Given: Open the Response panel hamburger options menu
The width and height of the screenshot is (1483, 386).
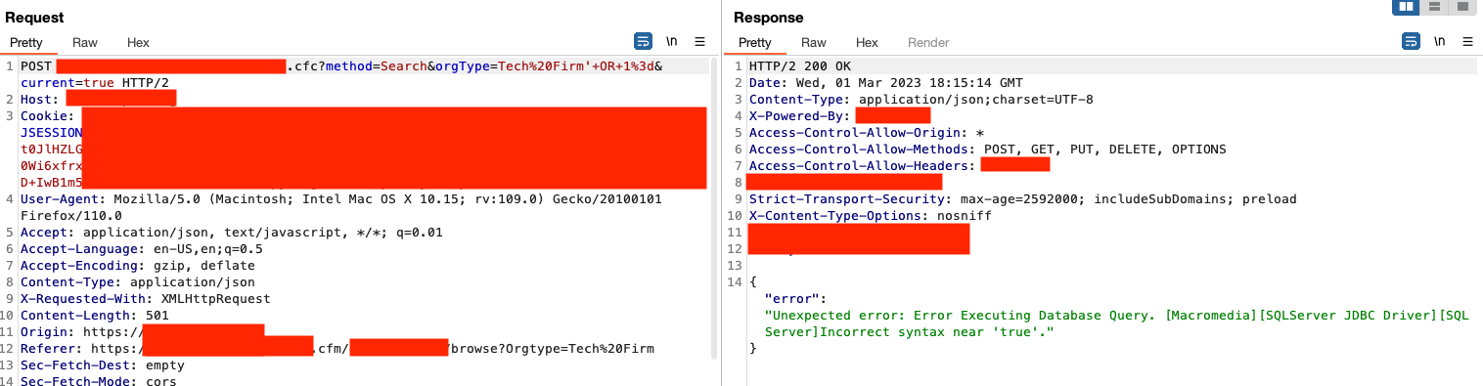Looking at the screenshot, I should 1467,42.
